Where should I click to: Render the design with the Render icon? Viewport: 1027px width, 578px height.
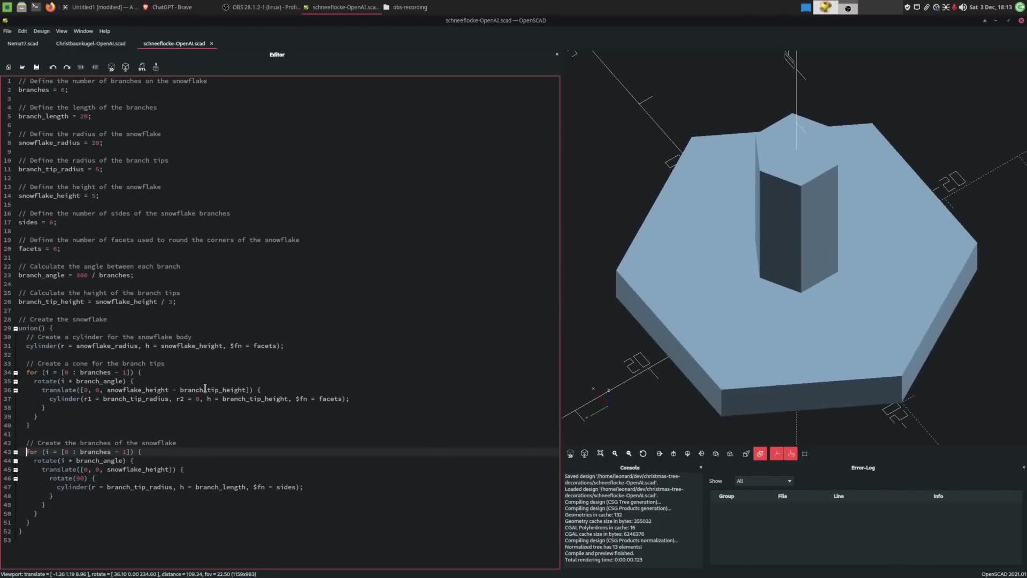(x=126, y=67)
